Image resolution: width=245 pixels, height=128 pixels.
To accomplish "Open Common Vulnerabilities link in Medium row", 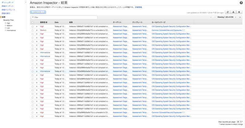I will coord(168,30).
